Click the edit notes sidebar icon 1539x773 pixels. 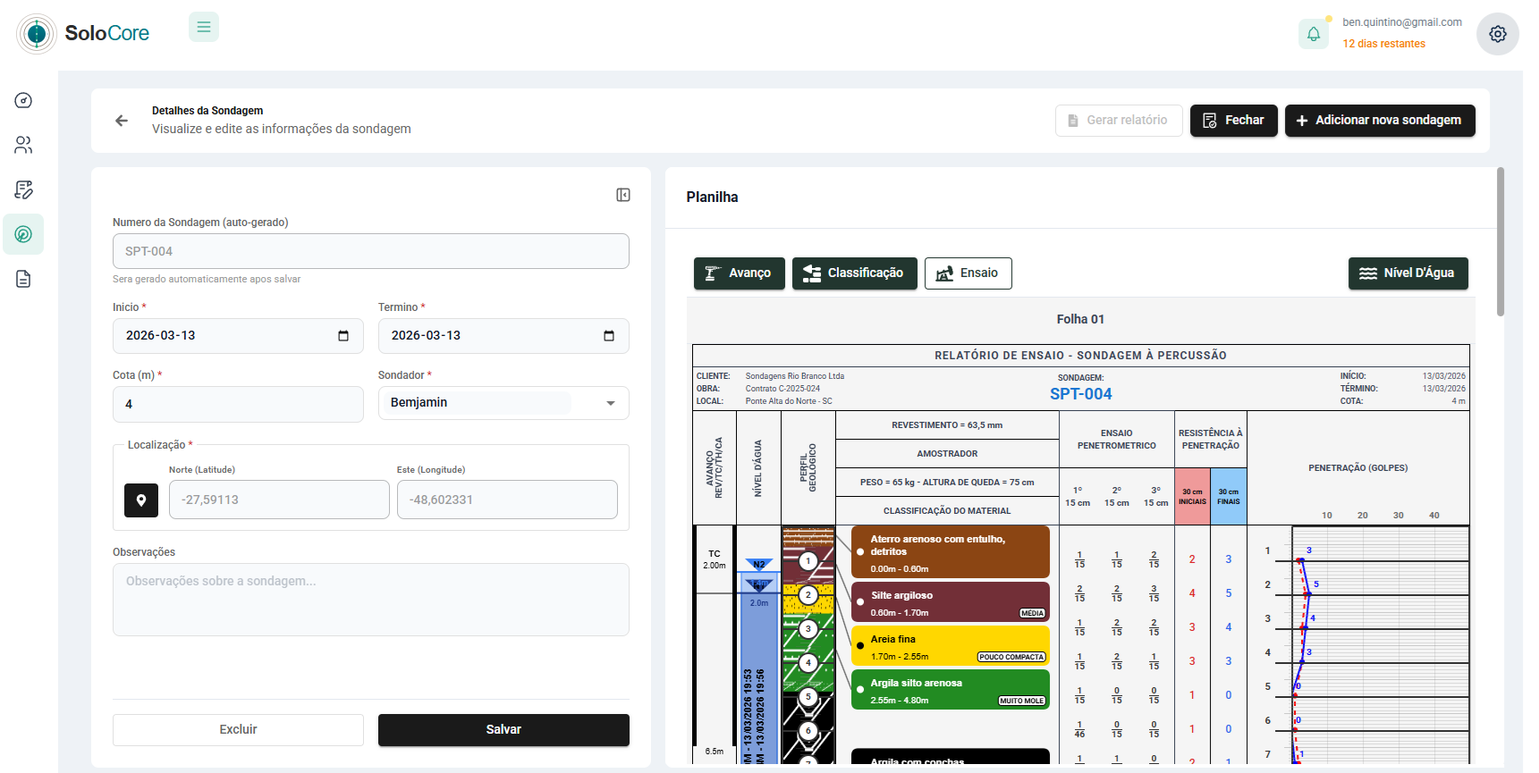23,189
